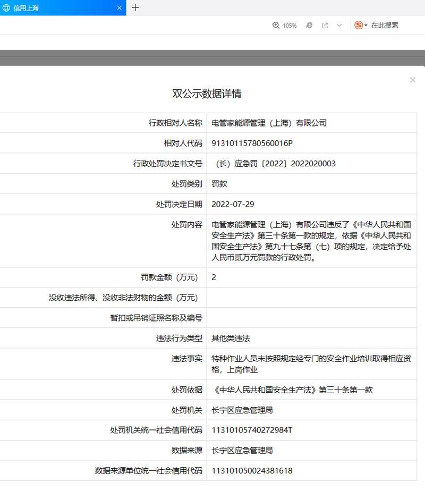Screen dimensions: 425x499
Task: Click the Sogou search engine icon
Action: click(359, 25)
